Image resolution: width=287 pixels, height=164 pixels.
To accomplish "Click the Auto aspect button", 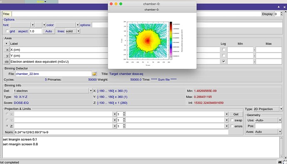I will pos(49,31).
